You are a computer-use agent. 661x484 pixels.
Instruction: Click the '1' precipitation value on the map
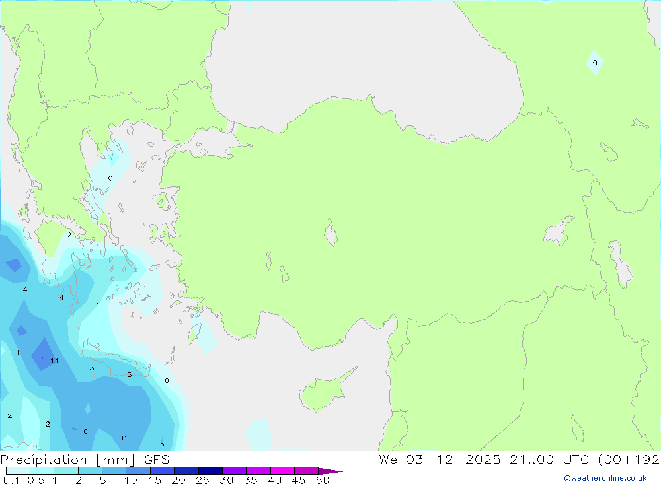98,304
